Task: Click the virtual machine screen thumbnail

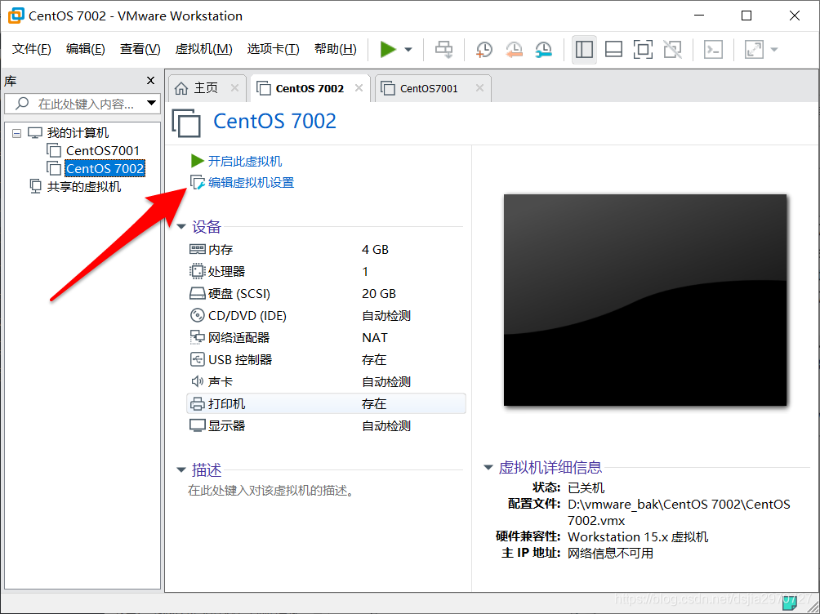Action: click(644, 300)
